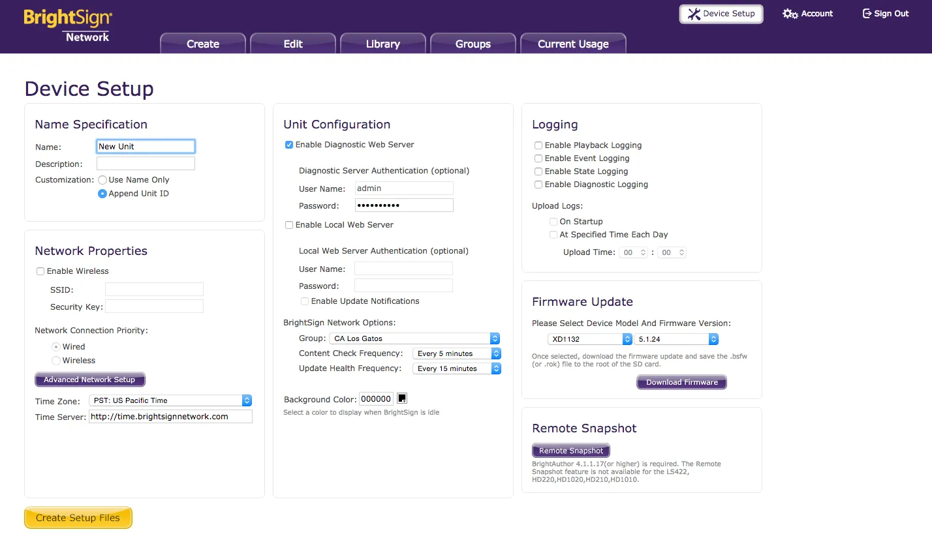The image size is (932, 553).
Task: Click the Background Color hex field
Action: click(377, 399)
